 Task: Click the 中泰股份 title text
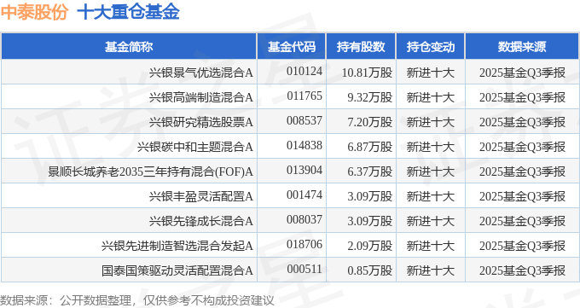(34, 11)
